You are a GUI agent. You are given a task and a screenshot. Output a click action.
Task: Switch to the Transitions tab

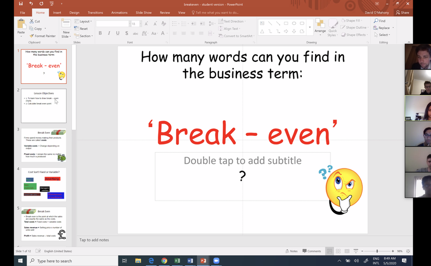coord(95,12)
